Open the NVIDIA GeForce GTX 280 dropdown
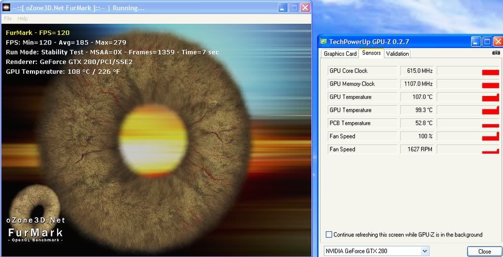Screen dimensions: 503x257 coord(376,251)
